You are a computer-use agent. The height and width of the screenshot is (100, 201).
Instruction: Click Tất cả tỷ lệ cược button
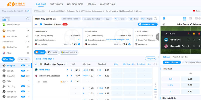click(x=147, y=24)
